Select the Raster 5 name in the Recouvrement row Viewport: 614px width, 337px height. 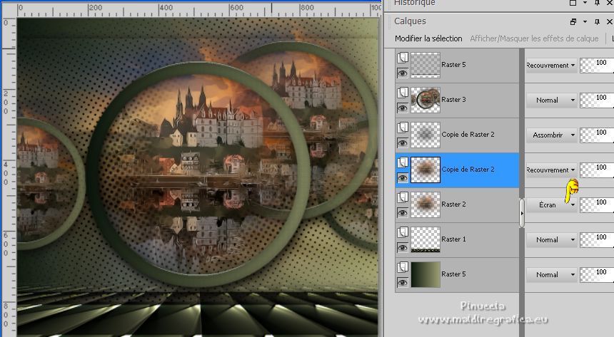(453, 65)
